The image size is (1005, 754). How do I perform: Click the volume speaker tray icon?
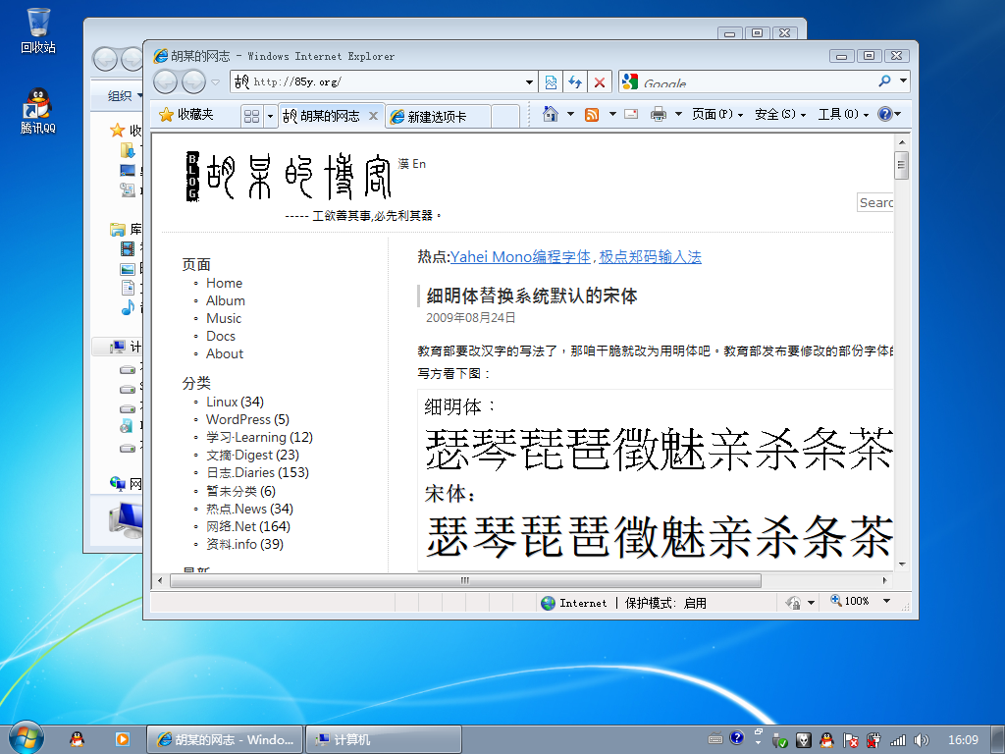[x=921, y=740]
